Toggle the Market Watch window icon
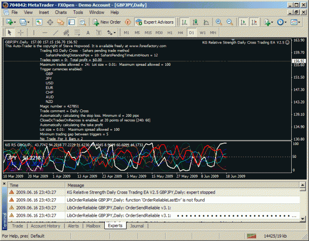Screen dimensions: 309x241 (x=39, y=22)
